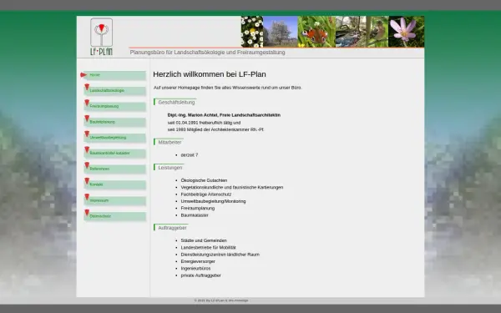Open the Home menu item
The height and width of the screenshot is (313, 501).
(114, 75)
